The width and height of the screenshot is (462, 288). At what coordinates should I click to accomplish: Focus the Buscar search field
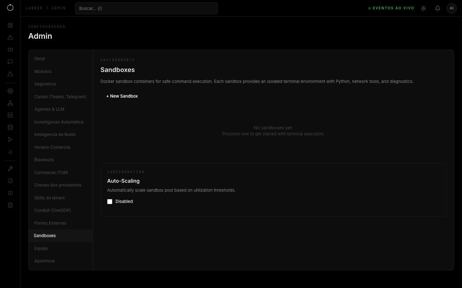pos(146,8)
